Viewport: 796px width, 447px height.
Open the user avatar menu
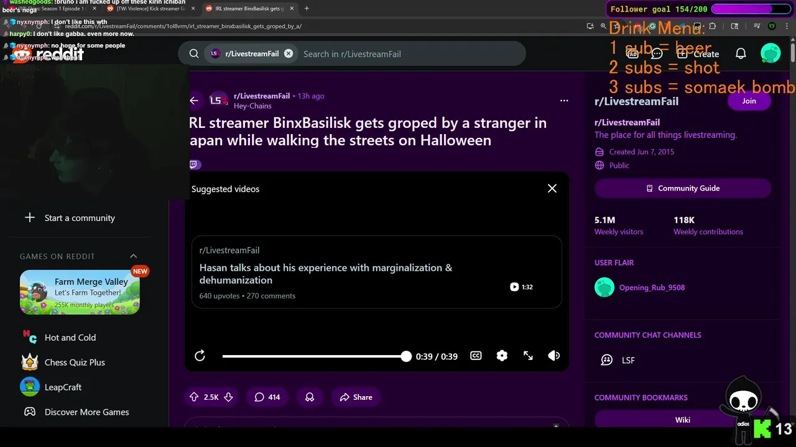[771, 53]
